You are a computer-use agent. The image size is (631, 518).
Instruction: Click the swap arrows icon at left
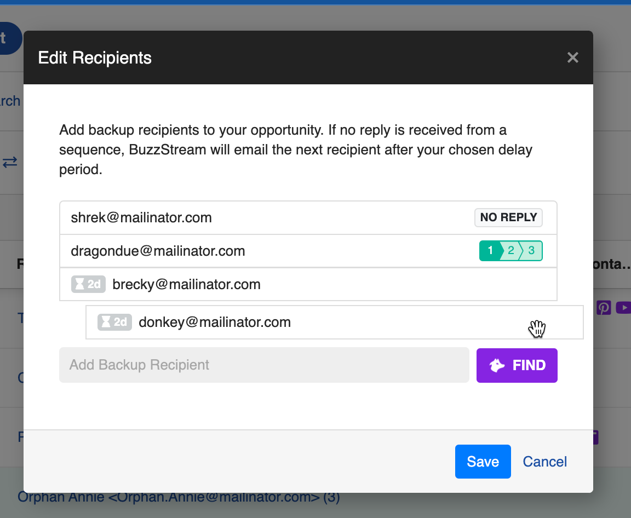pyautogui.click(x=10, y=163)
